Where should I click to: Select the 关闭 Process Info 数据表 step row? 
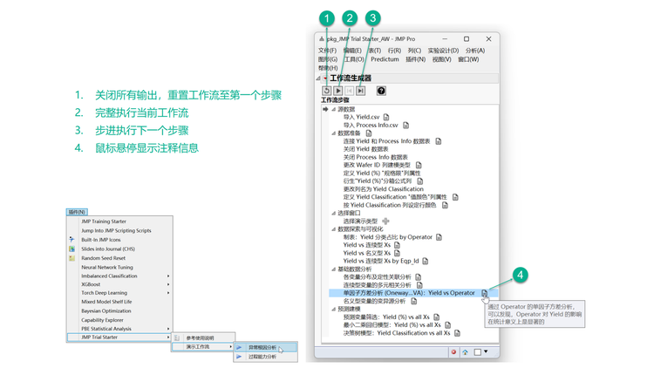pos(375,157)
